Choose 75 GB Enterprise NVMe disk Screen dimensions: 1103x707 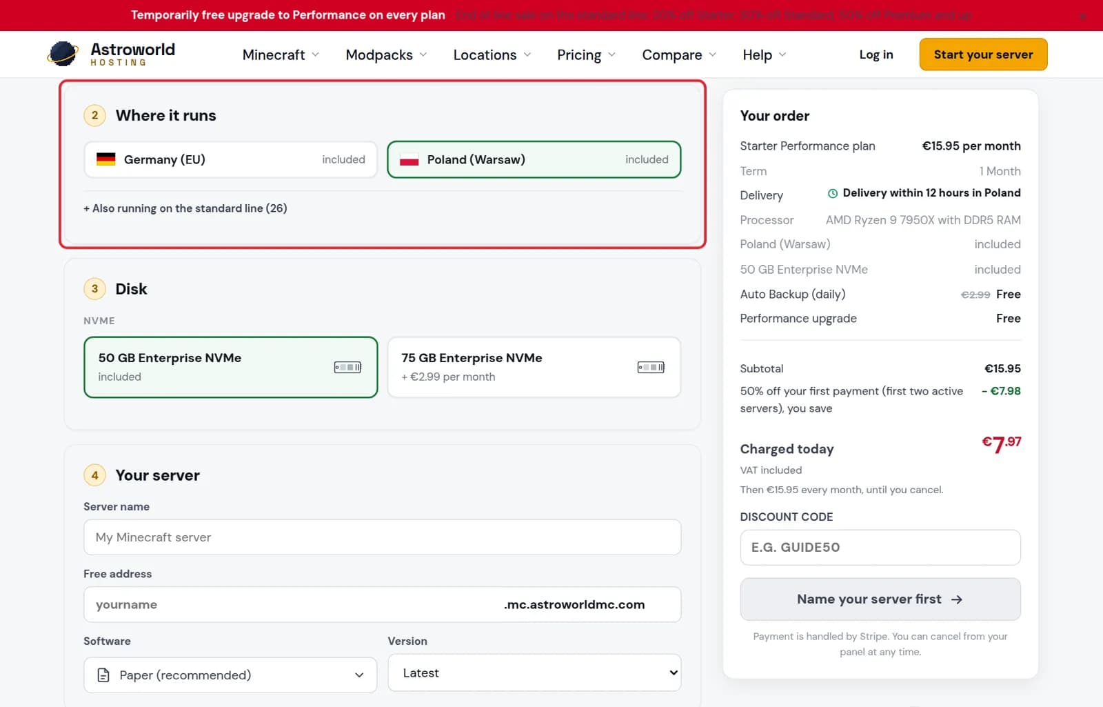(x=534, y=367)
